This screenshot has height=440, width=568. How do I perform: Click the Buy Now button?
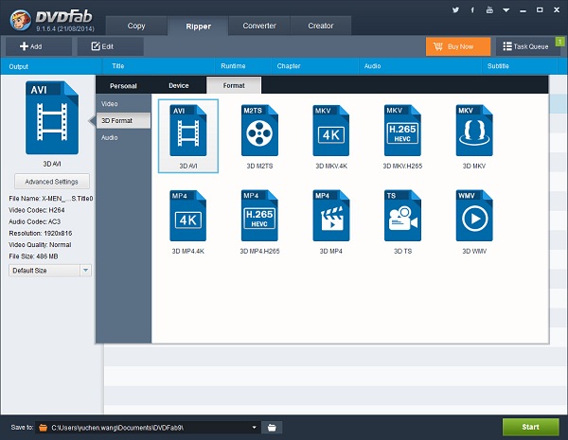tap(458, 46)
